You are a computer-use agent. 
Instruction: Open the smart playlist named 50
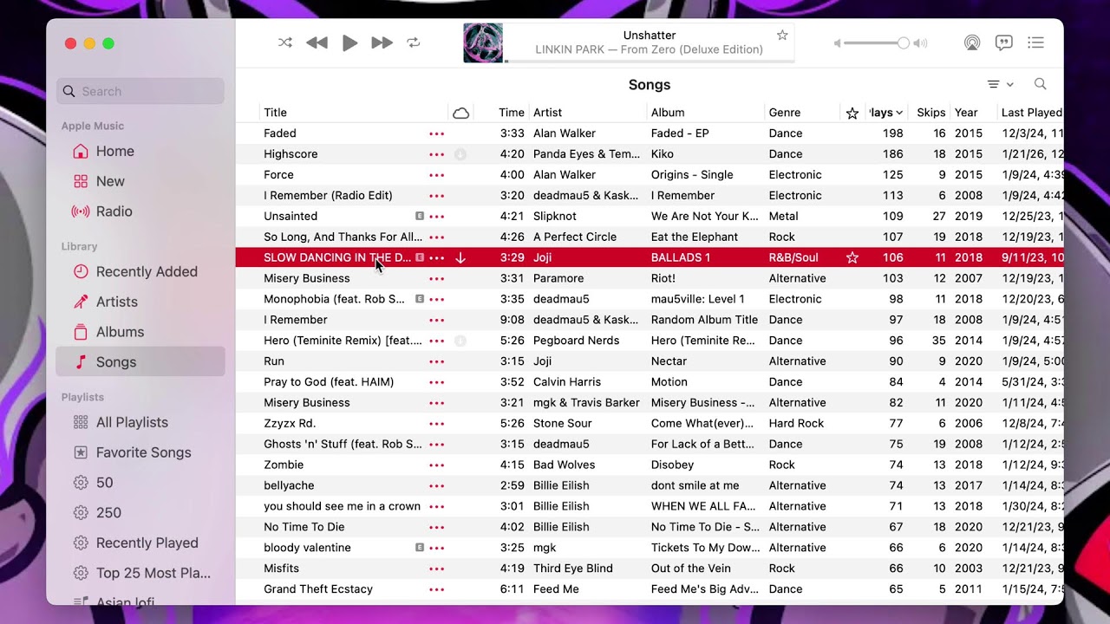tap(140, 483)
